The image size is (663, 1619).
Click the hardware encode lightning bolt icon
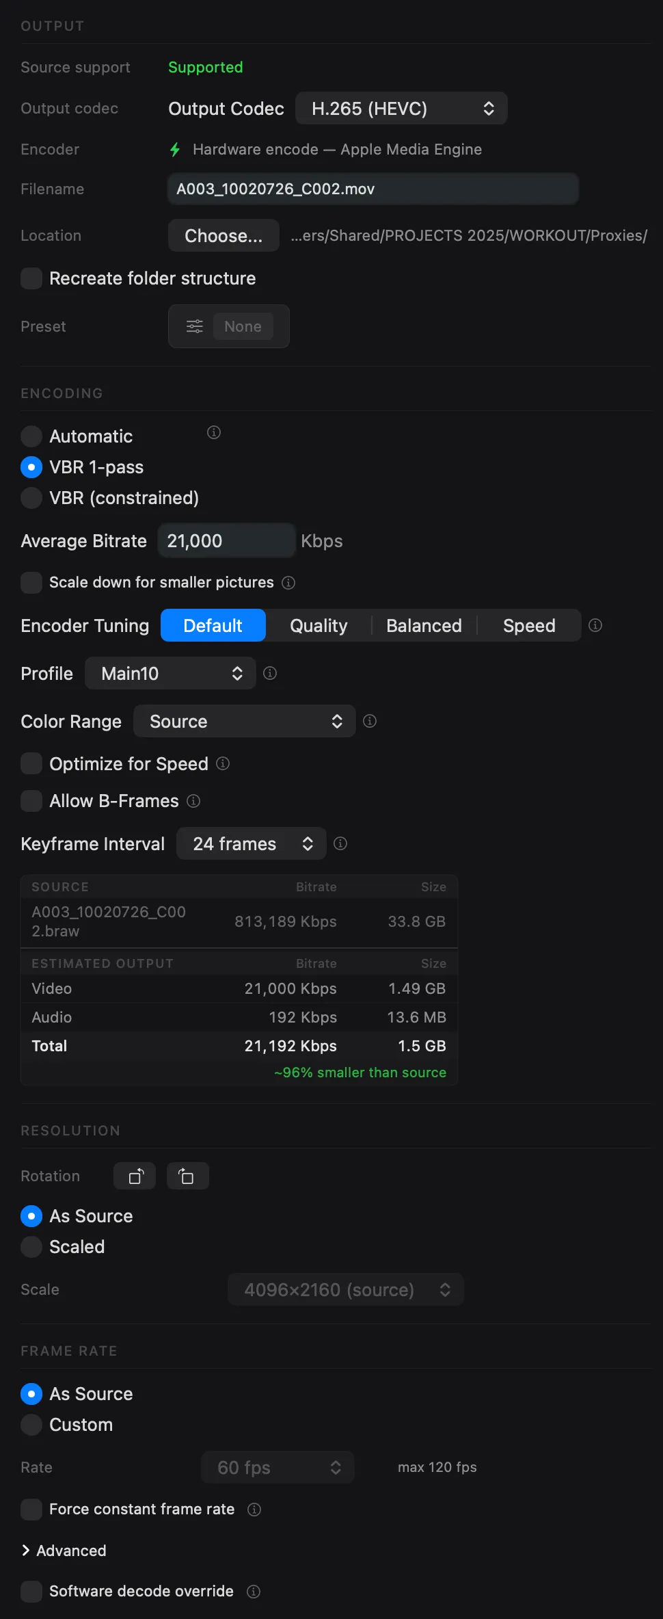pos(175,150)
